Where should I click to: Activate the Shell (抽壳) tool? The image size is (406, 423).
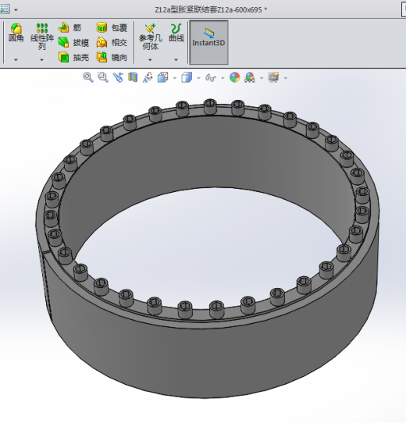[73, 57]
